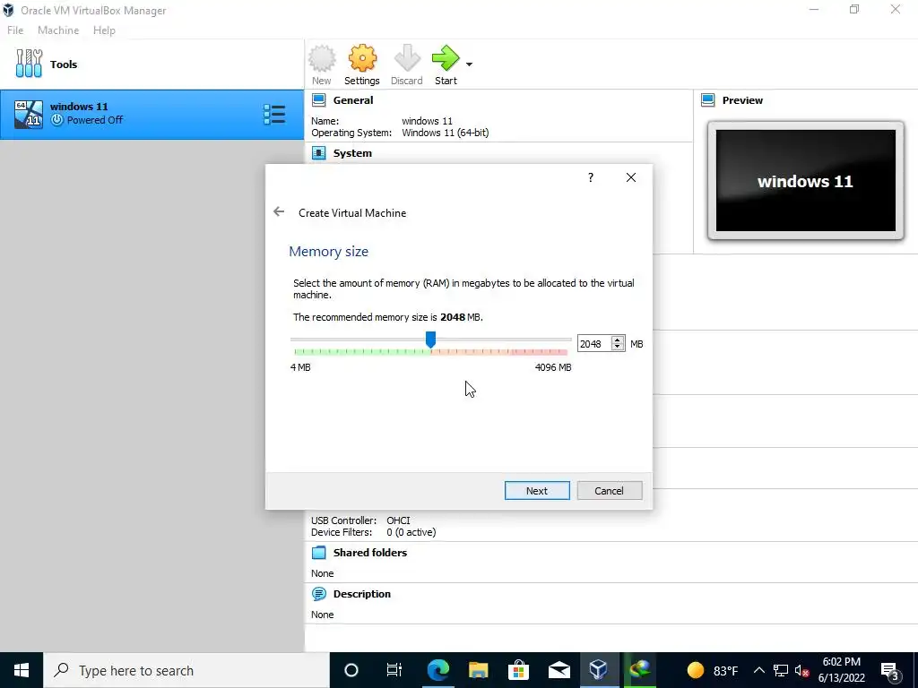918x688 pixels.
Task: Increase memory with spinner up arrow
Action: [x=618, y=340]
